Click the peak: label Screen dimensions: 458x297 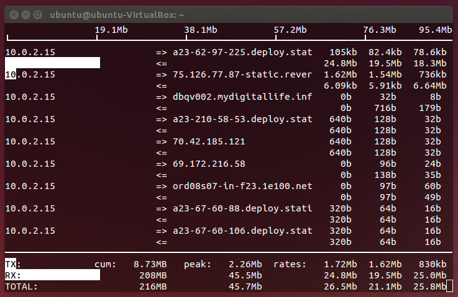(198, 264)
